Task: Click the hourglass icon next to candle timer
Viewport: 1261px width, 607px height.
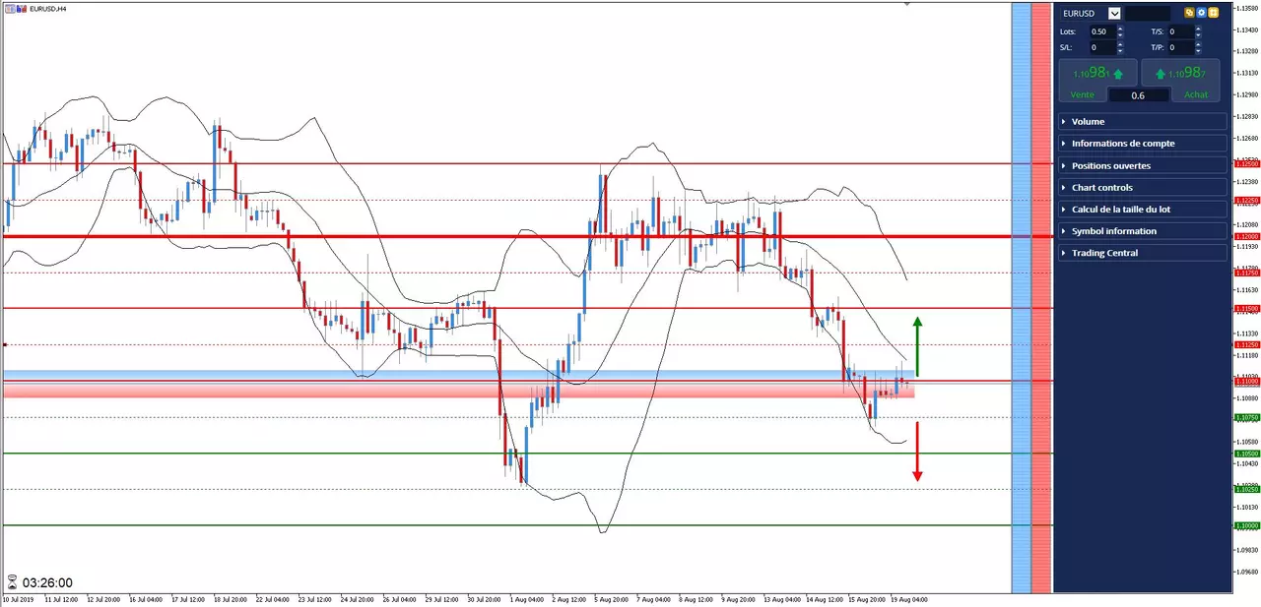Action: 12,582
